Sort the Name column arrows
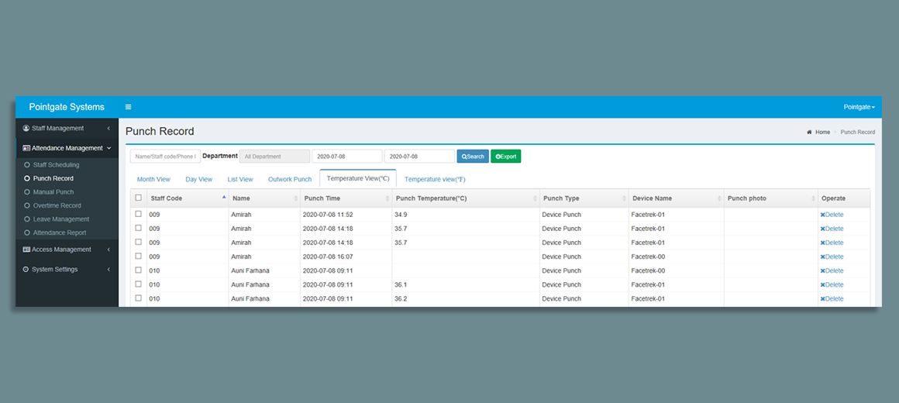This screenshot has height=403, width=899. pyautogui.click(x=296, y=198)
